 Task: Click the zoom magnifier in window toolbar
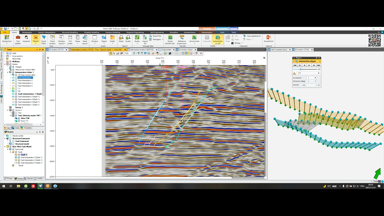[x=149, y=53]
